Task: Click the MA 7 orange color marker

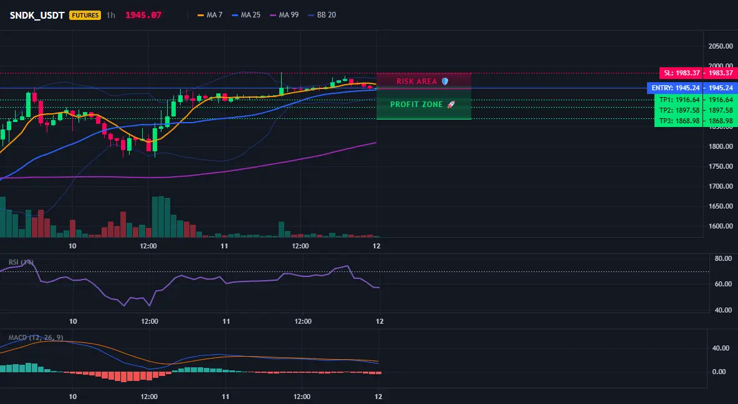Action: coord(201,15)
